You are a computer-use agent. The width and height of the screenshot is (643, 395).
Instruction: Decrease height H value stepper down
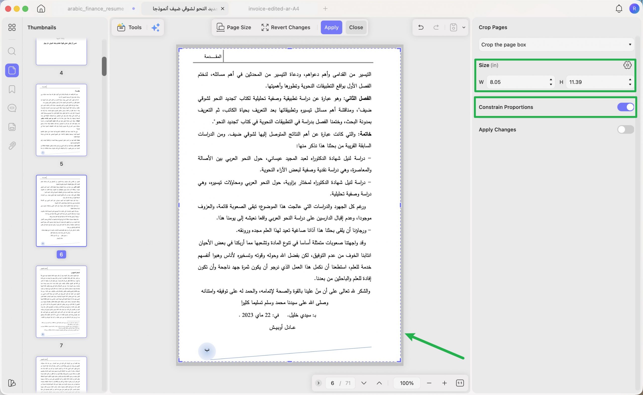(x=630, y=84)
